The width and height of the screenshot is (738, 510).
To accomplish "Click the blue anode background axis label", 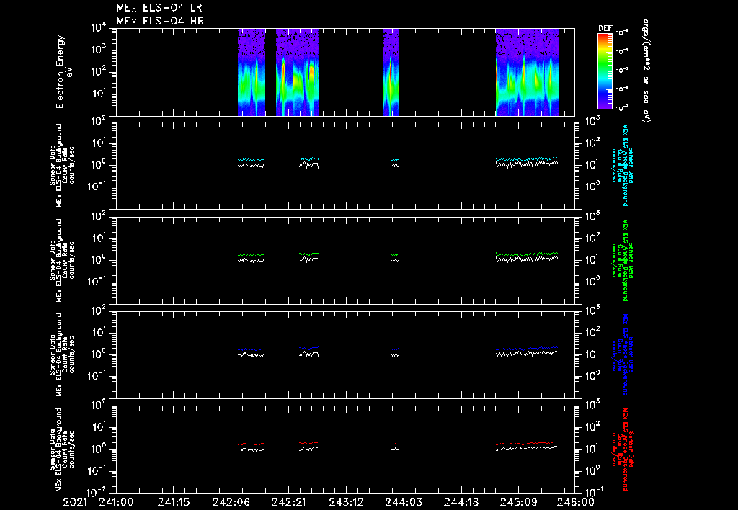I will (x=622, y=354).
